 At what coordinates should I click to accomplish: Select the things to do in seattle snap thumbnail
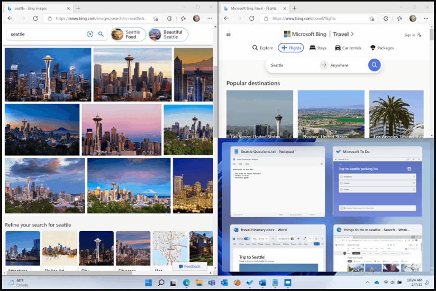tap(378, 248)
